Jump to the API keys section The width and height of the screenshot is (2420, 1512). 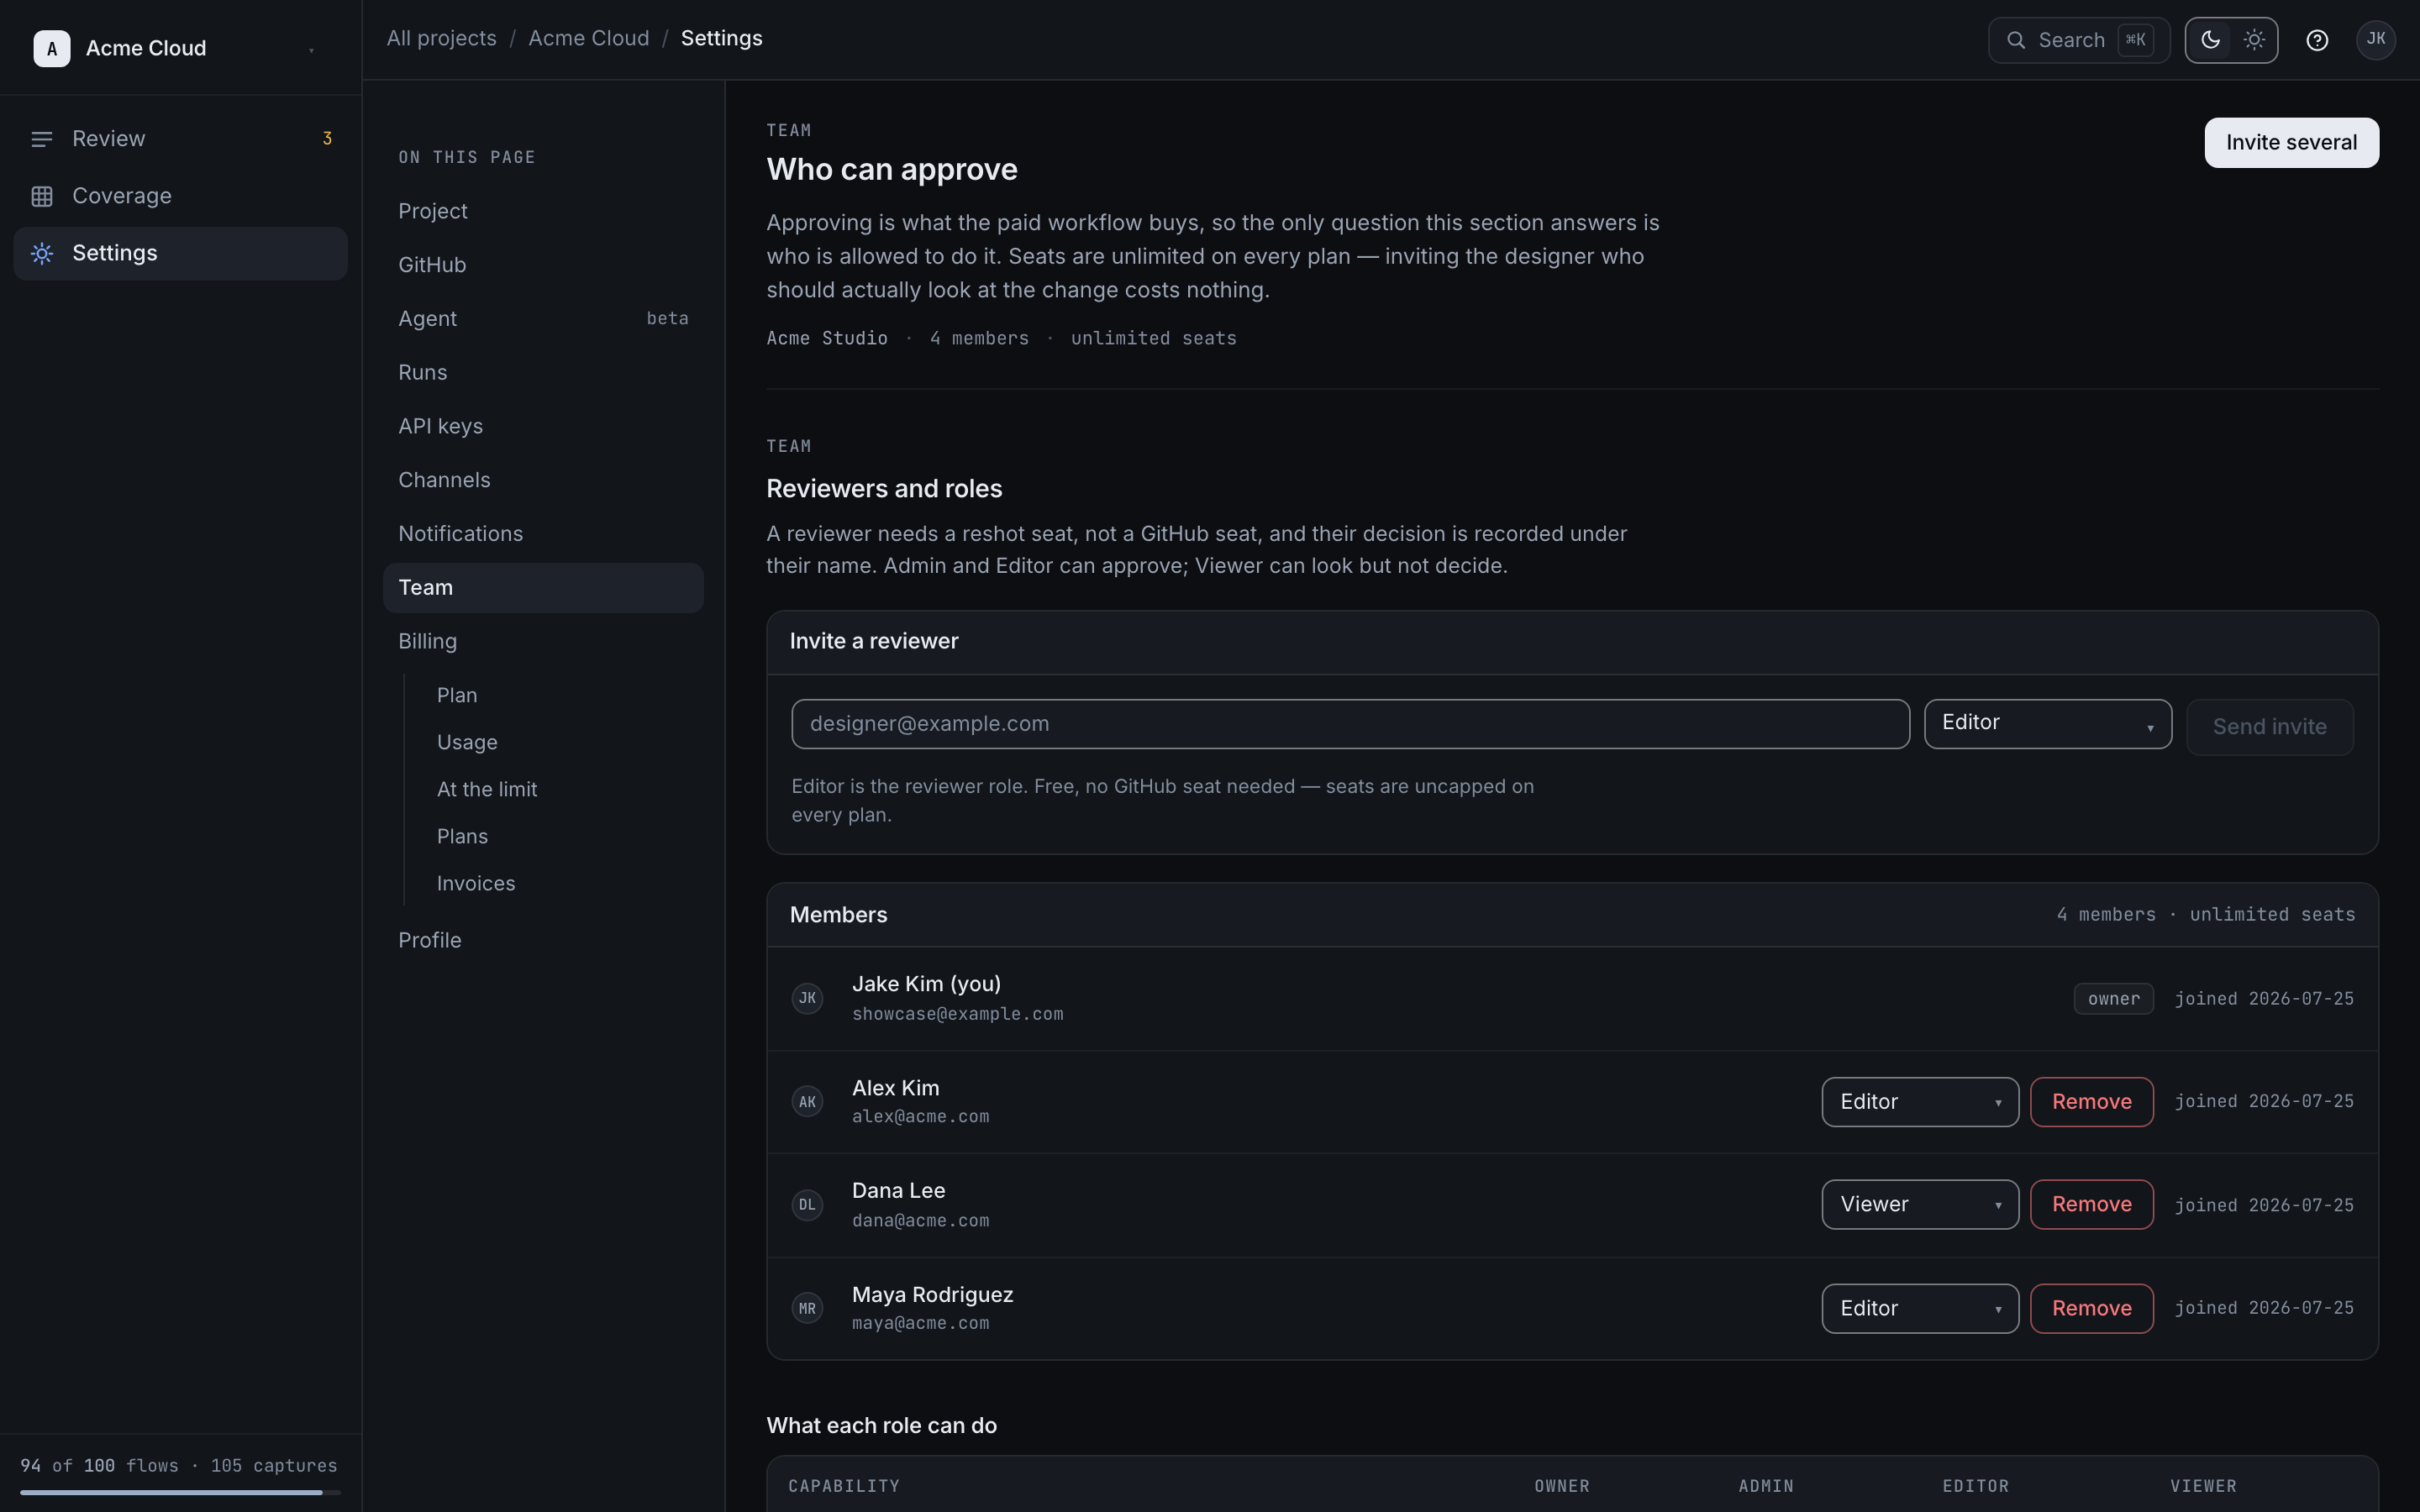click(x=543, y=426)
